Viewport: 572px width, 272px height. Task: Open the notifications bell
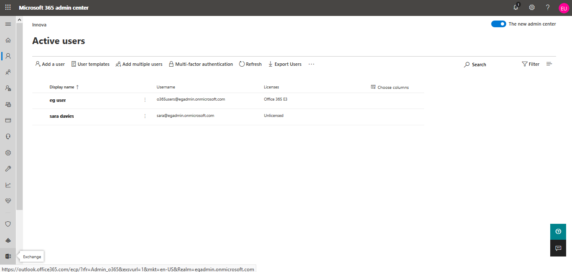pos(516,8)
